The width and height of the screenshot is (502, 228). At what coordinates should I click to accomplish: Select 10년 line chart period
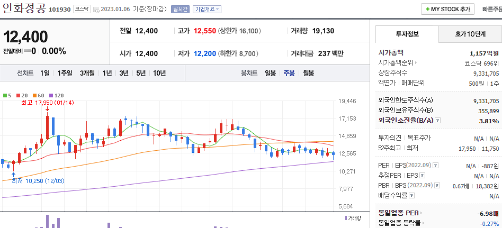(x=159, y=73)
